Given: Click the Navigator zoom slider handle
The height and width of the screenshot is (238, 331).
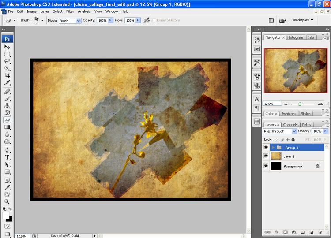Looking at the screenshot, I should pos(300,104).
